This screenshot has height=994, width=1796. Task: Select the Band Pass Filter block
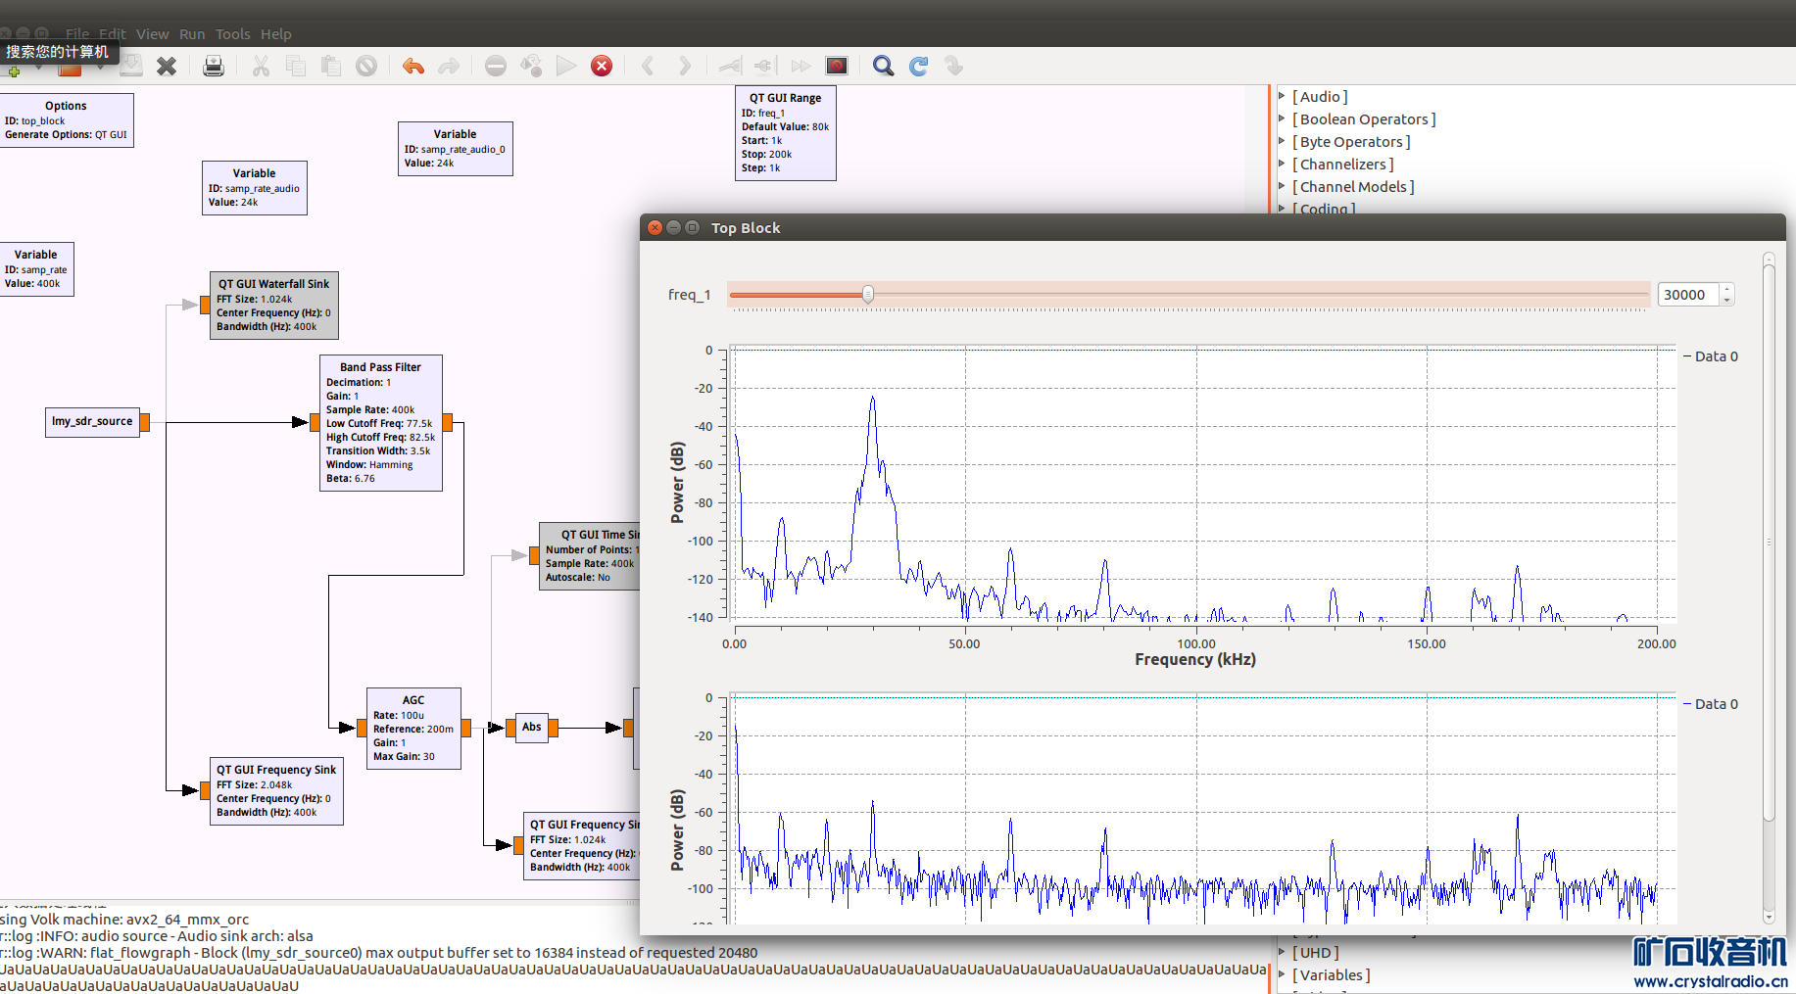[x=380, y=422]
